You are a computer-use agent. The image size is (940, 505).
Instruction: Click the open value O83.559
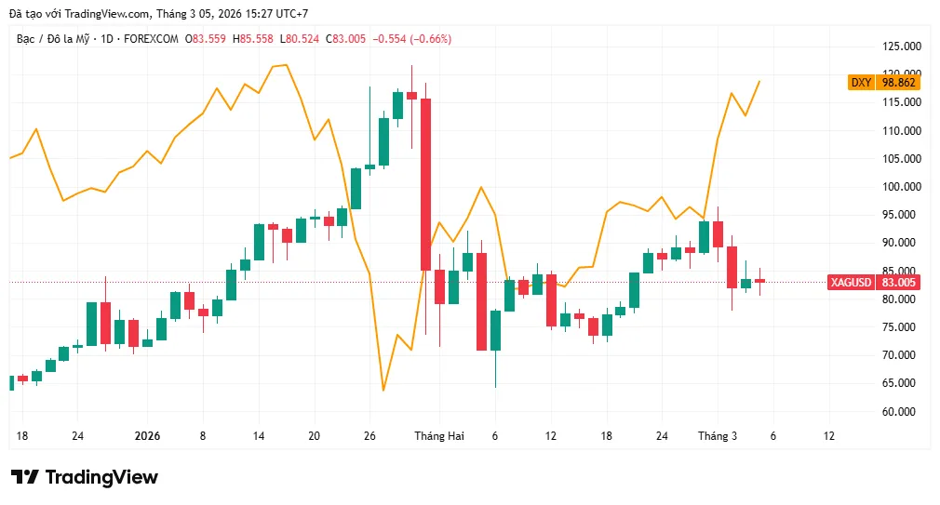pos(206,39)
